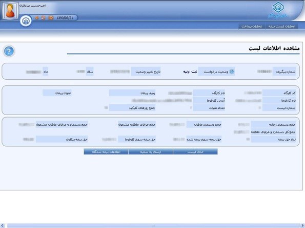Click the help icon next to وضعیت درخواست
The height and width of the screenshot is (228, 305).
tap(232, 72)
